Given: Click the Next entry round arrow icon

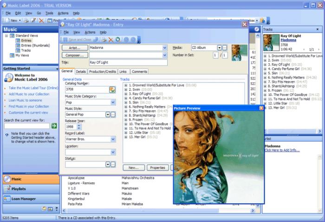Looking at the screenshot, I should pos(133,40).
